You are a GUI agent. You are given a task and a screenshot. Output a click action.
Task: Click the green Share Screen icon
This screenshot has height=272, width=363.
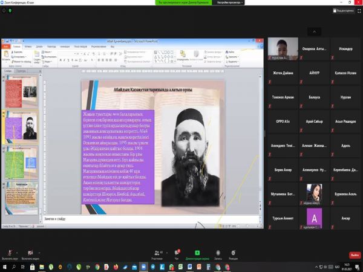pos(197,251)
